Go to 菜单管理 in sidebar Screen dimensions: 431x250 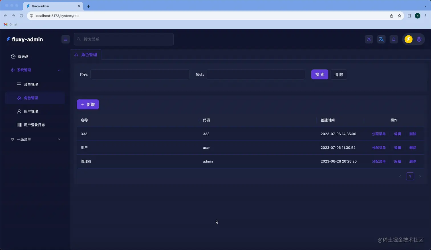point(35,84)
